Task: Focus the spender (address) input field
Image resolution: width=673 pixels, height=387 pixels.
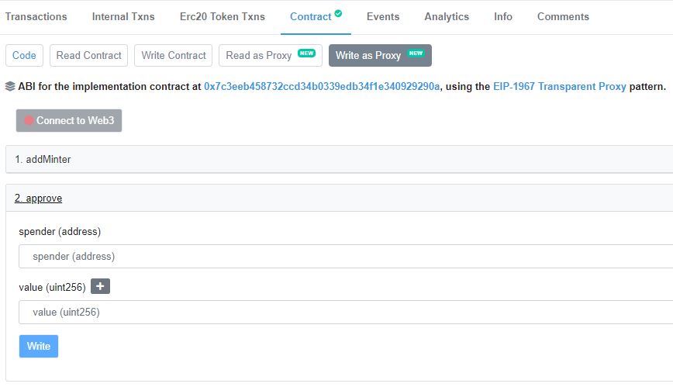Action: (x=346, y=257)
